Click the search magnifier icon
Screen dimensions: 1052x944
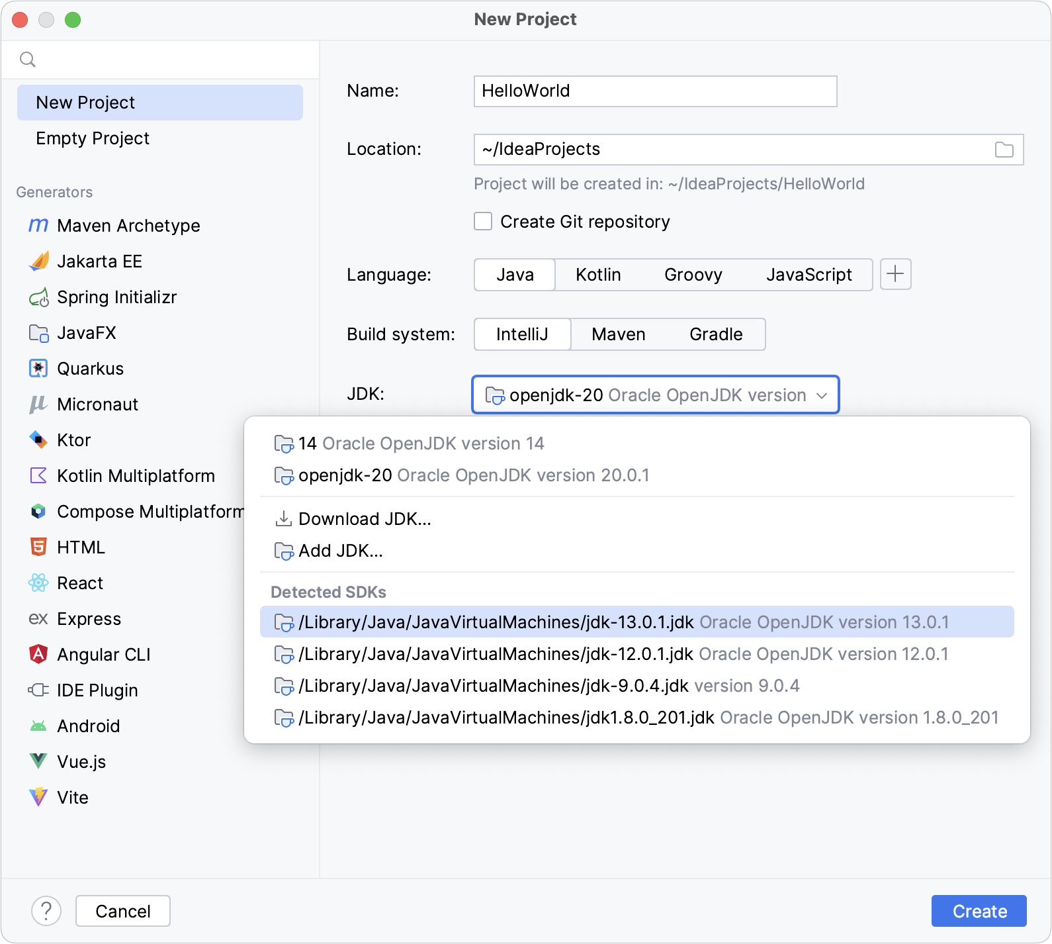[x=28, y=60]
